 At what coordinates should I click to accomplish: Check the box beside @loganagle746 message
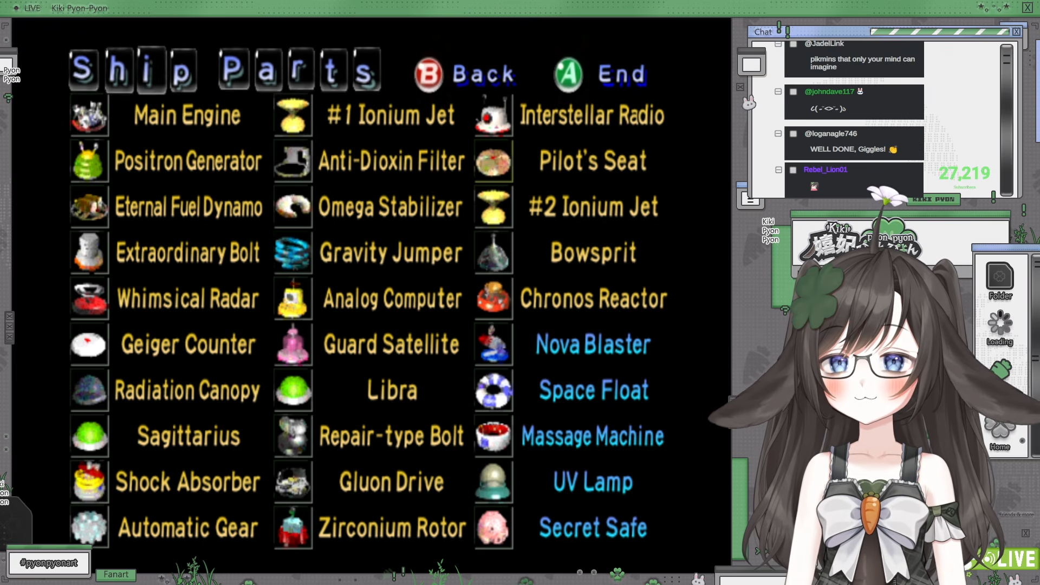pos(794,134)
